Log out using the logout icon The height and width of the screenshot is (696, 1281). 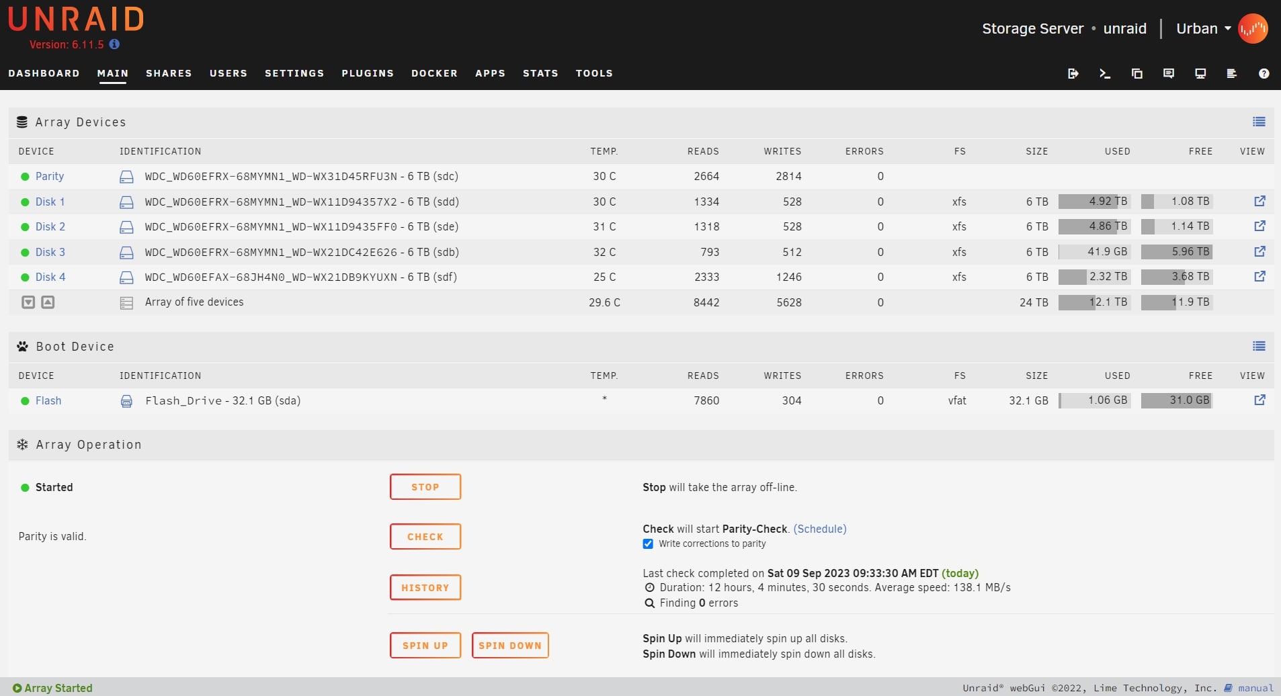click(x=1073, y=73)
